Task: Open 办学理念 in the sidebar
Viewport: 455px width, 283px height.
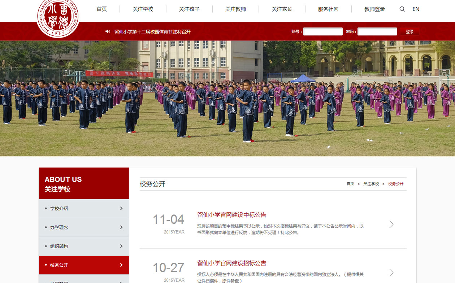Action: [59, 227]
